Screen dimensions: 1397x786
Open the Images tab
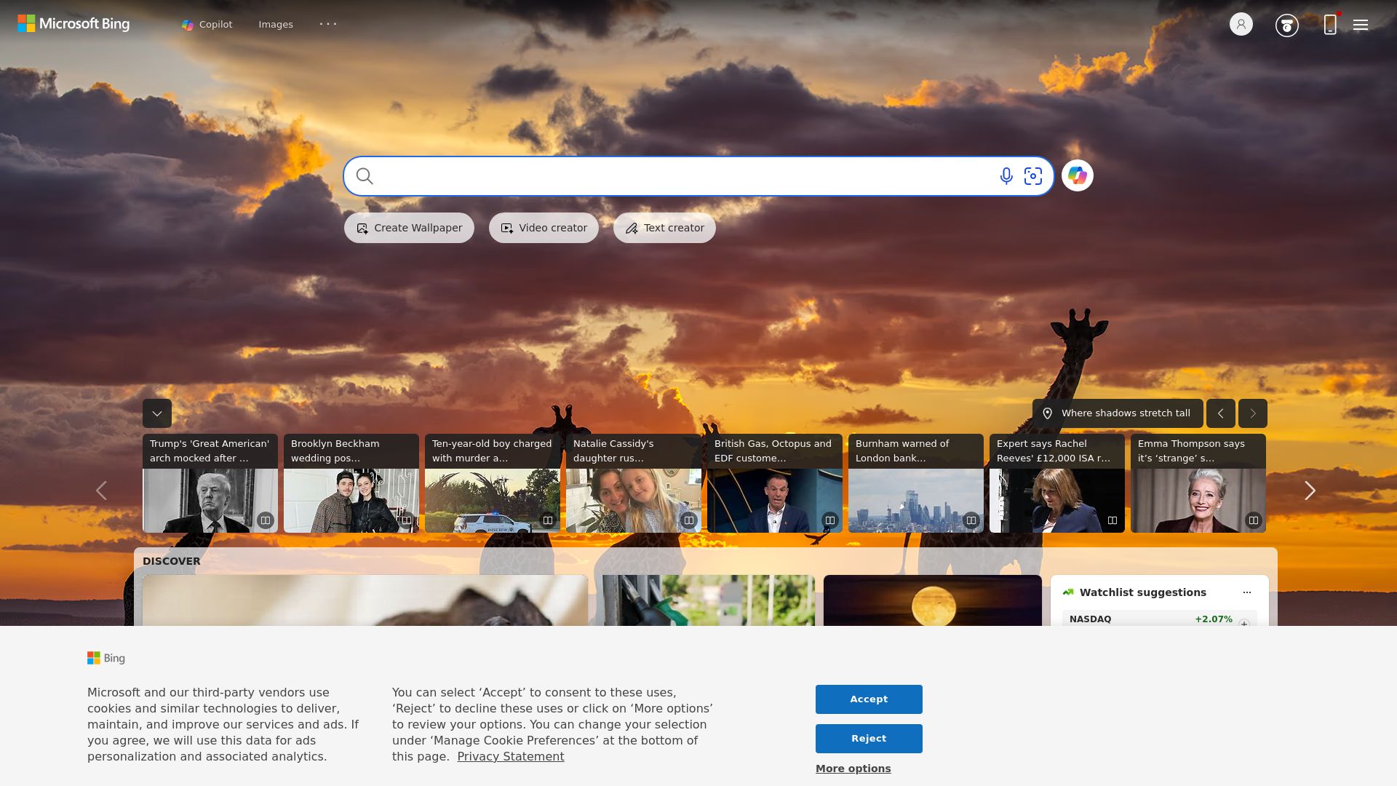[276, 25]
